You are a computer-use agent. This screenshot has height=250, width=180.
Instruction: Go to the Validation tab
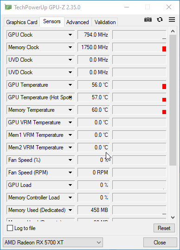(x=105, y=22)
